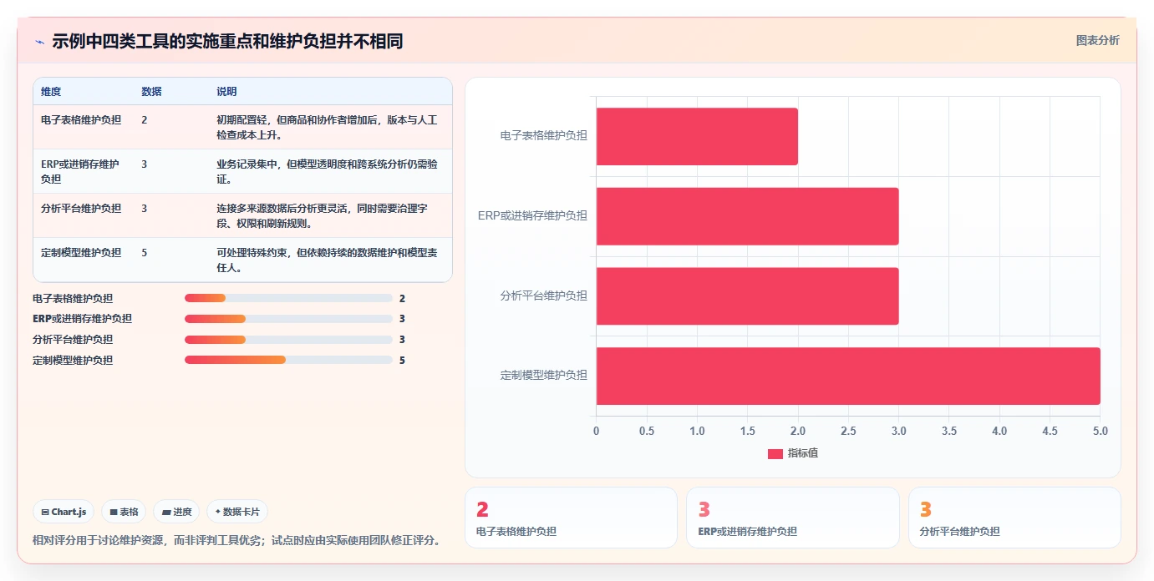Click the 分析平台维护负担 chart bar

(x=747, y=296)
